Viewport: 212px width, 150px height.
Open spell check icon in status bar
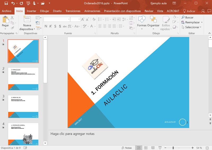point(25,148)
